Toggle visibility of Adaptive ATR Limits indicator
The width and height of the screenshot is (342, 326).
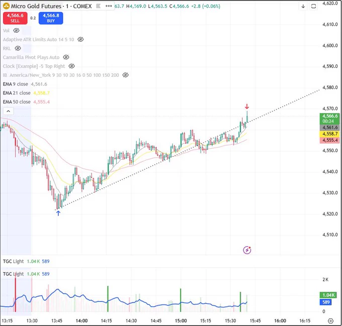click(x=80, y=39)
